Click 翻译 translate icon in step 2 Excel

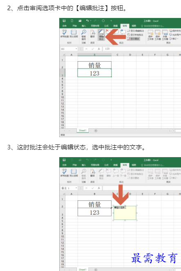(x=93, y=33)
